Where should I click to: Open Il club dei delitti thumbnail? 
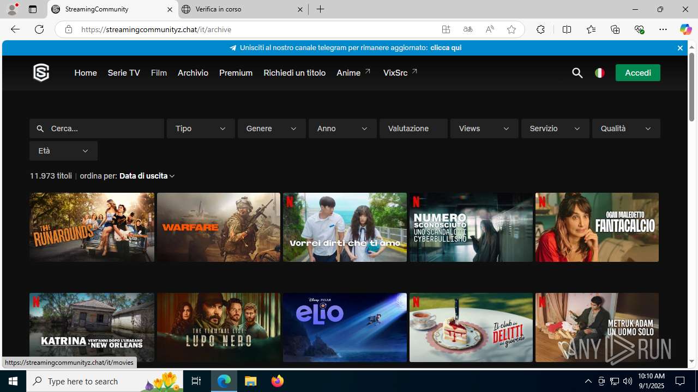(x=471, y=327)
